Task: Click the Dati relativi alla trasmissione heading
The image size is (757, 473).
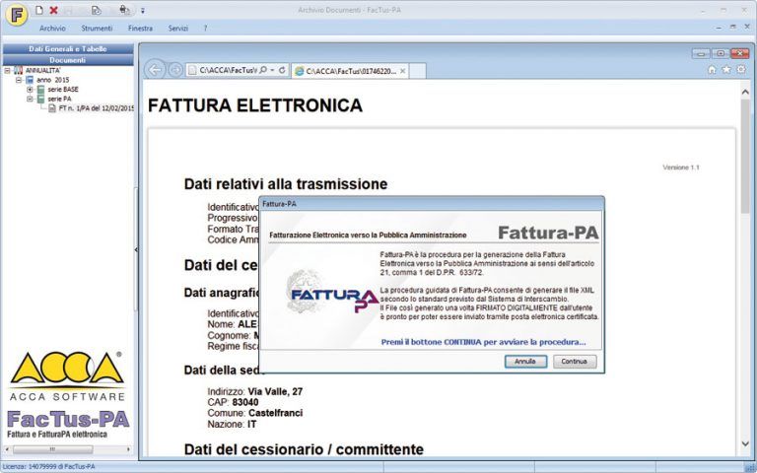Action: point(286,184)
